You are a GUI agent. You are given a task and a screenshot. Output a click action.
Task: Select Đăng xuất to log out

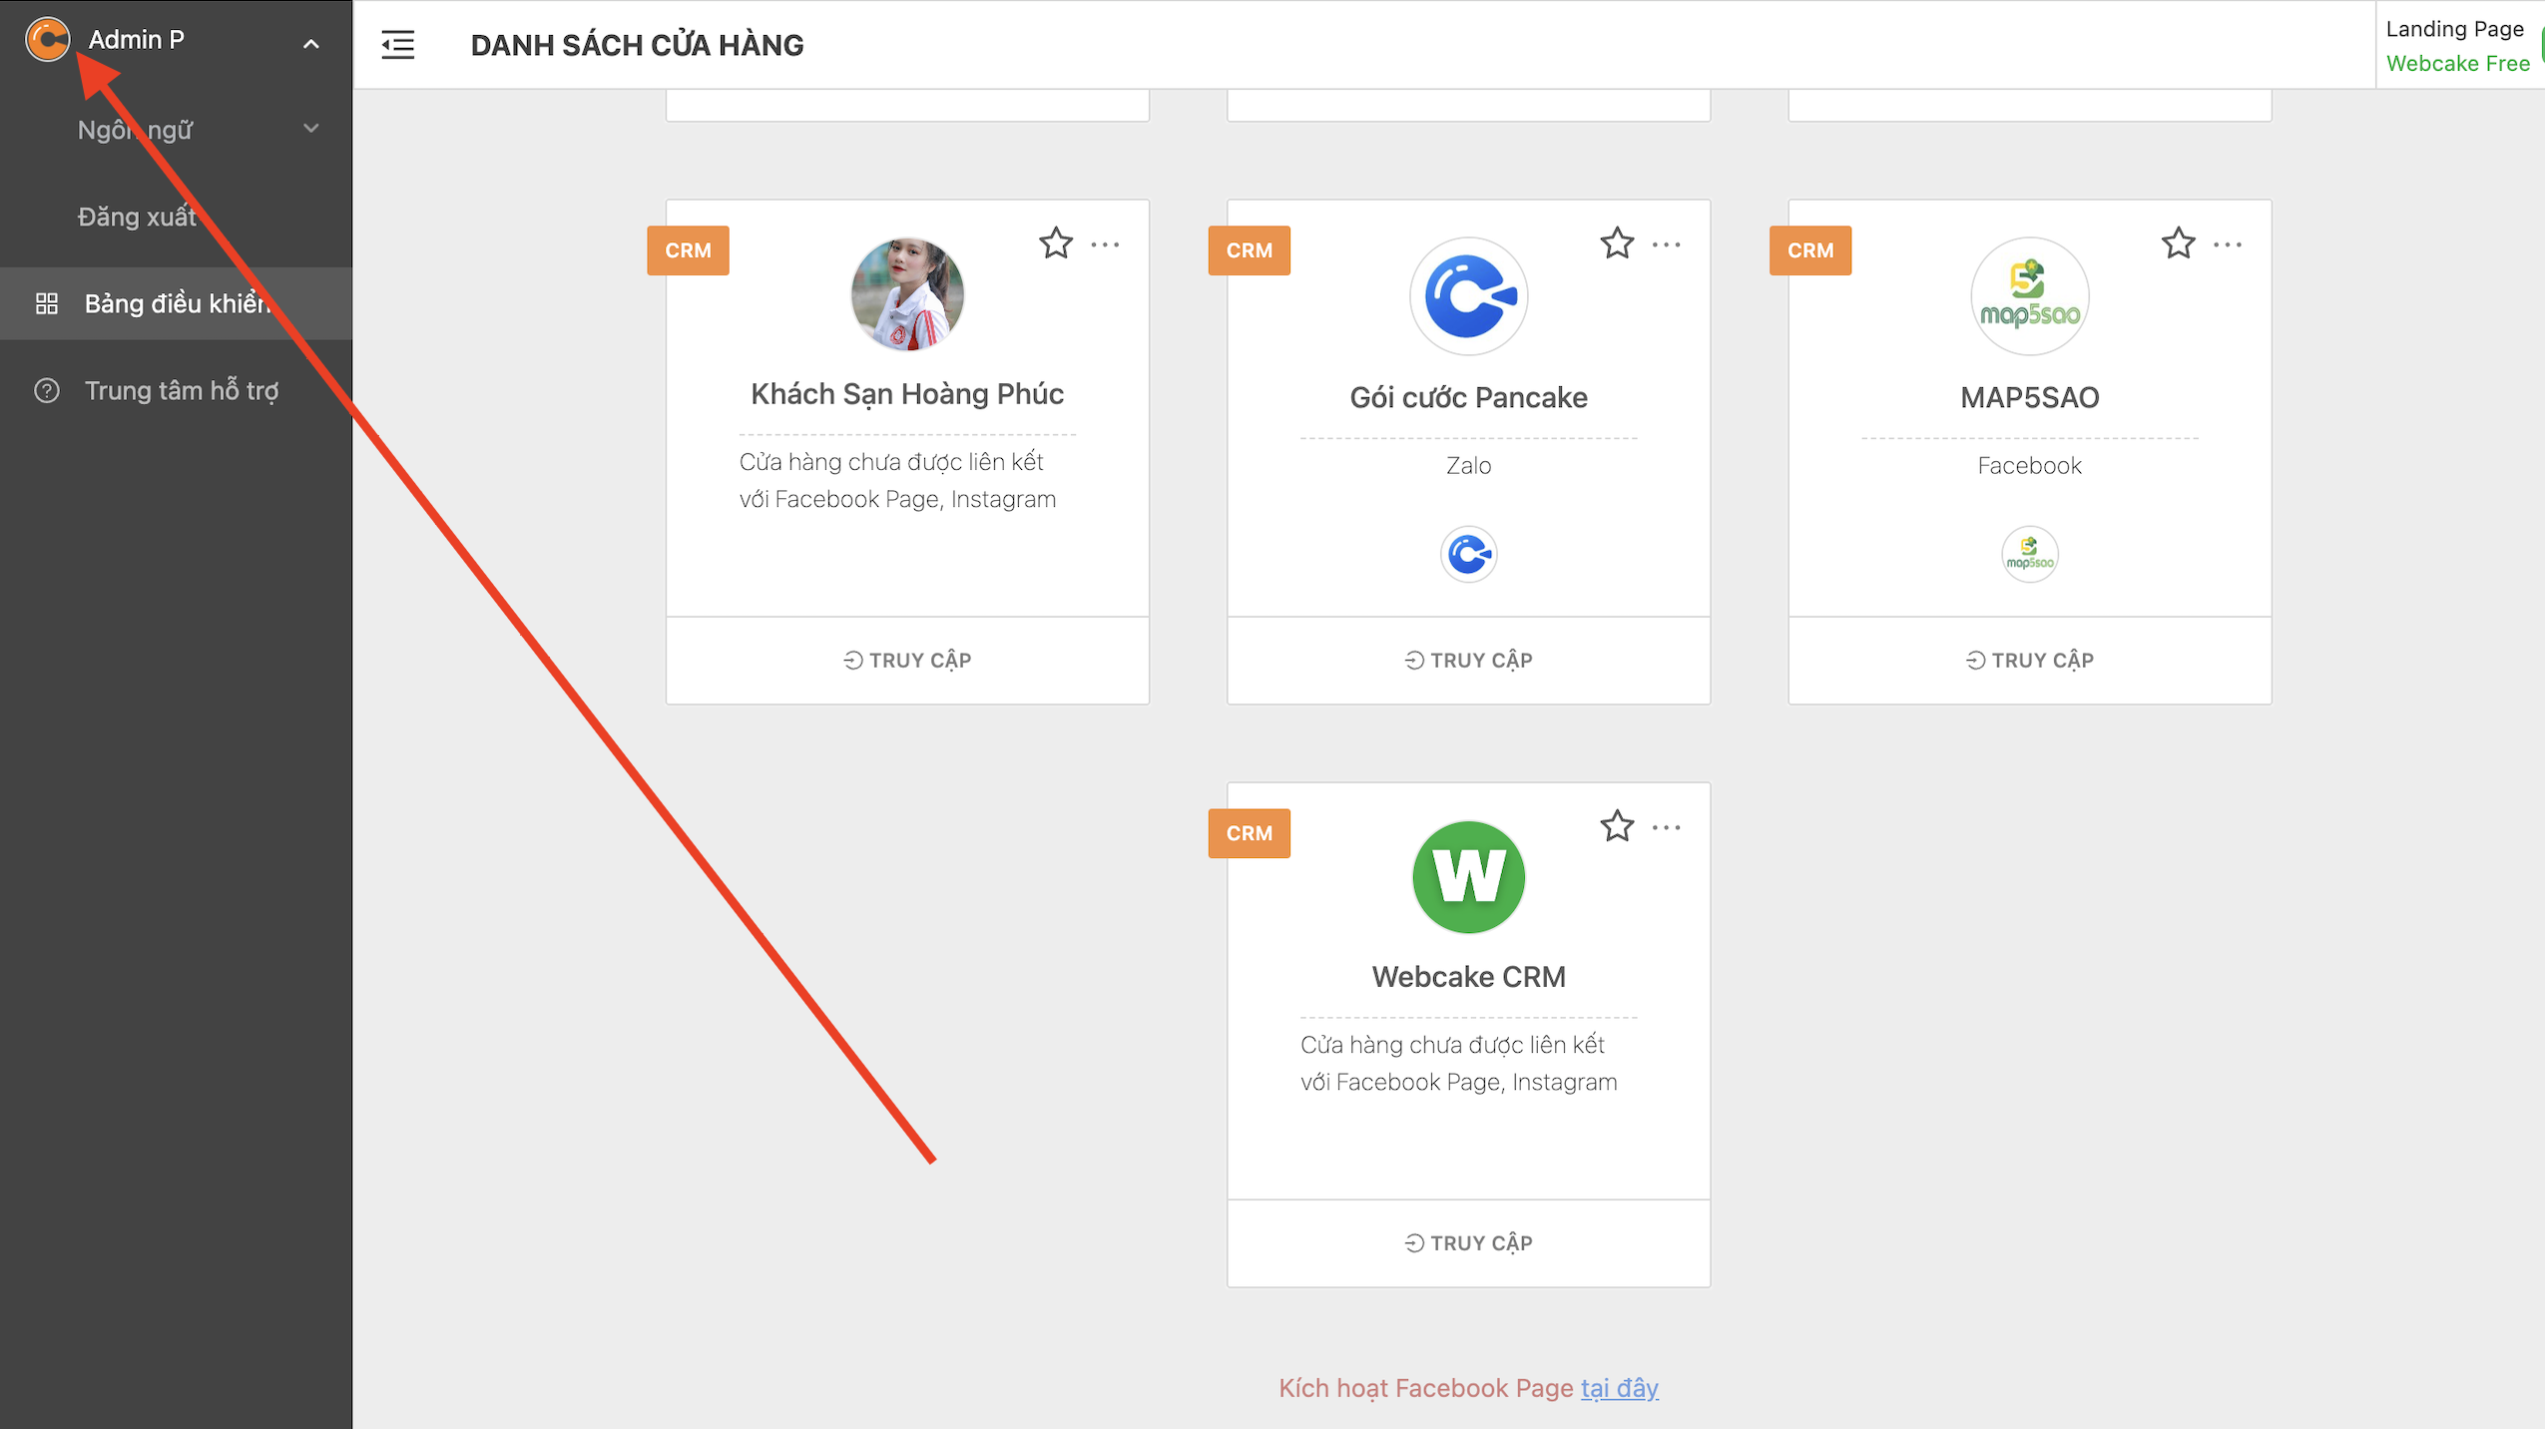coord(137,217)
